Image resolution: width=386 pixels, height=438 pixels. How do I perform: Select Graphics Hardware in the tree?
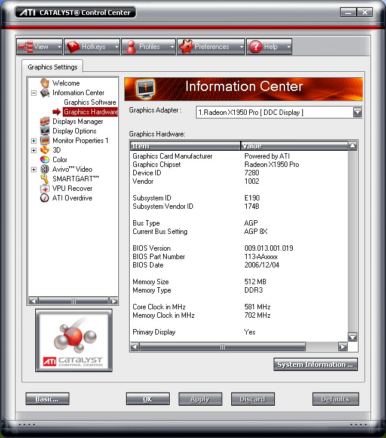pos(91,112)
